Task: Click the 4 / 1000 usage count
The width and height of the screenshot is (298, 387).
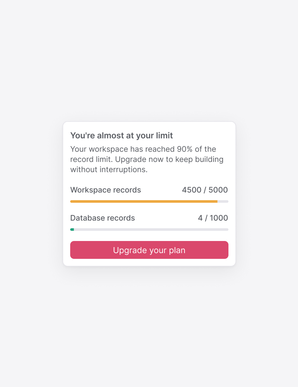Action: coord(212,218)
